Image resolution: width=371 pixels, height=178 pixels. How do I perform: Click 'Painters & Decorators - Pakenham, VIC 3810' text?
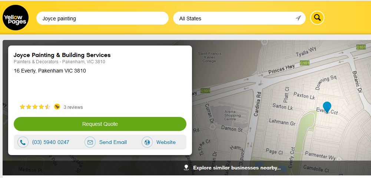59,62
